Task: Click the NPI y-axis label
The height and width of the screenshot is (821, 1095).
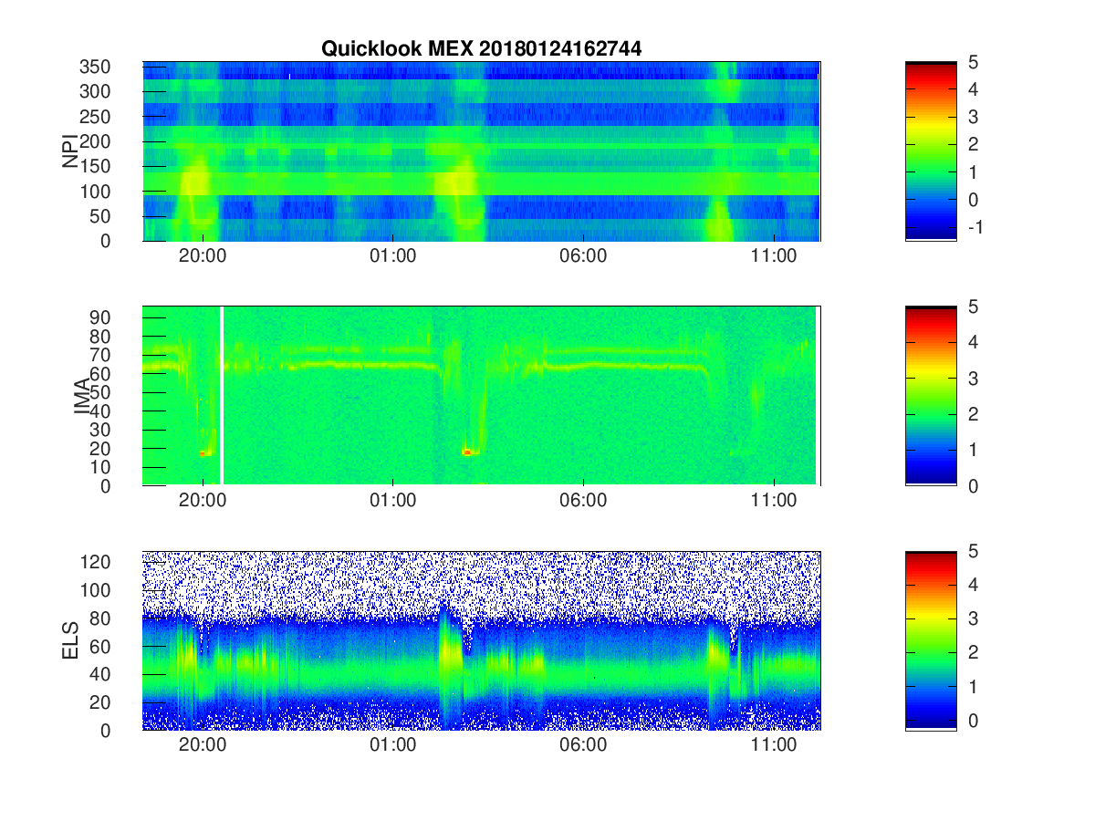Action: (x=69, y=151)
